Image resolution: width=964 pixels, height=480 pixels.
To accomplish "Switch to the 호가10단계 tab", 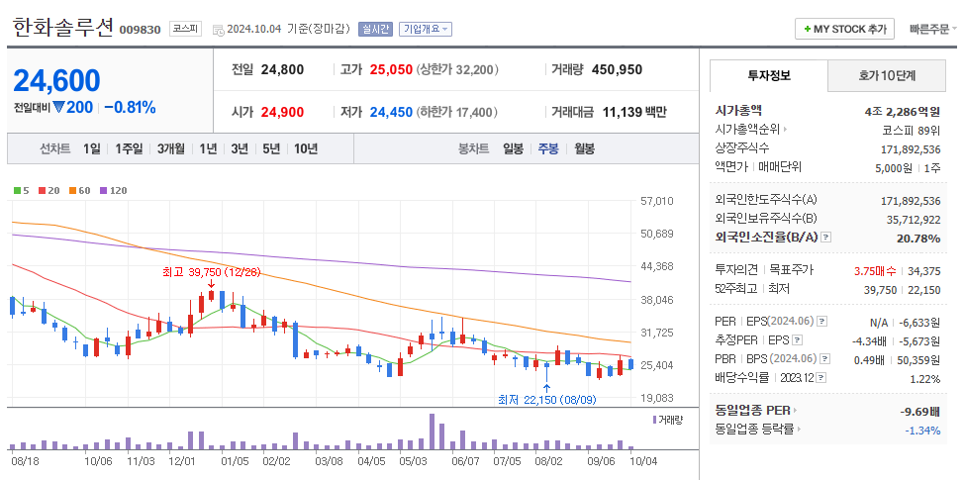I will coord(887,75).
